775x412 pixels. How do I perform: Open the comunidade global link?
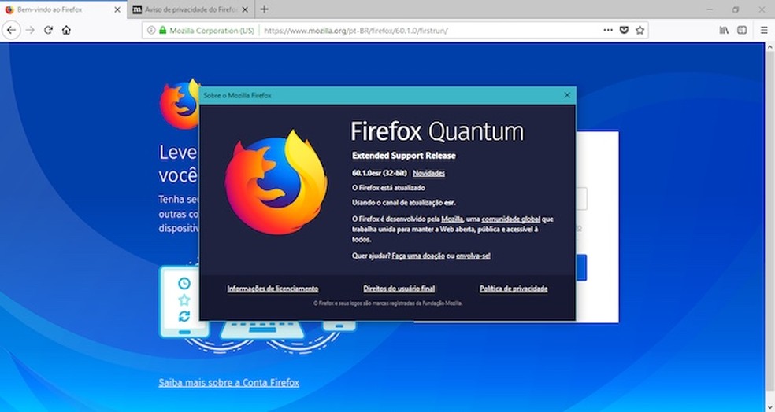pyautogui.click(x=510, y=219)
